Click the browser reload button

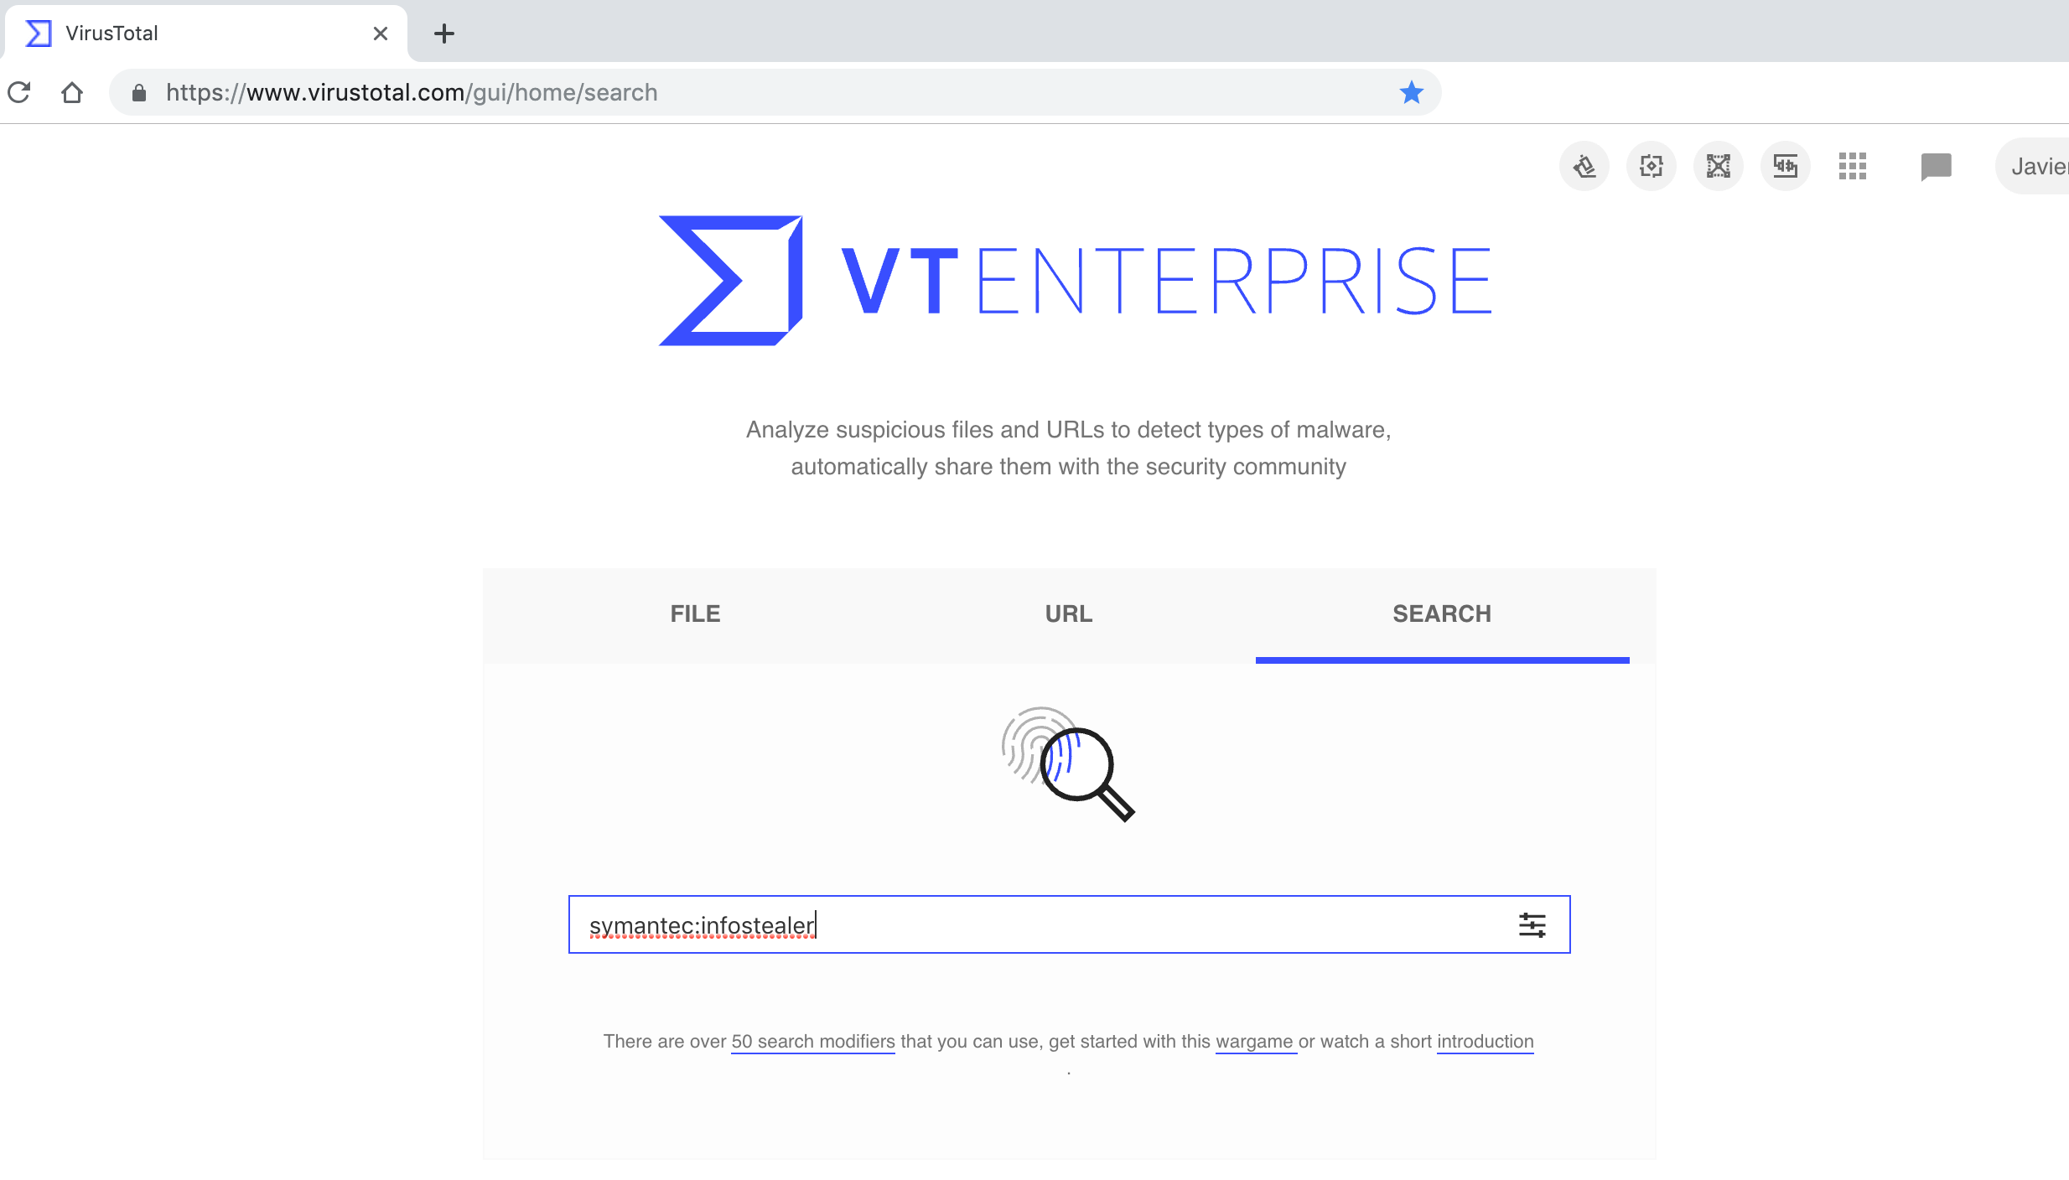(18, 92)
